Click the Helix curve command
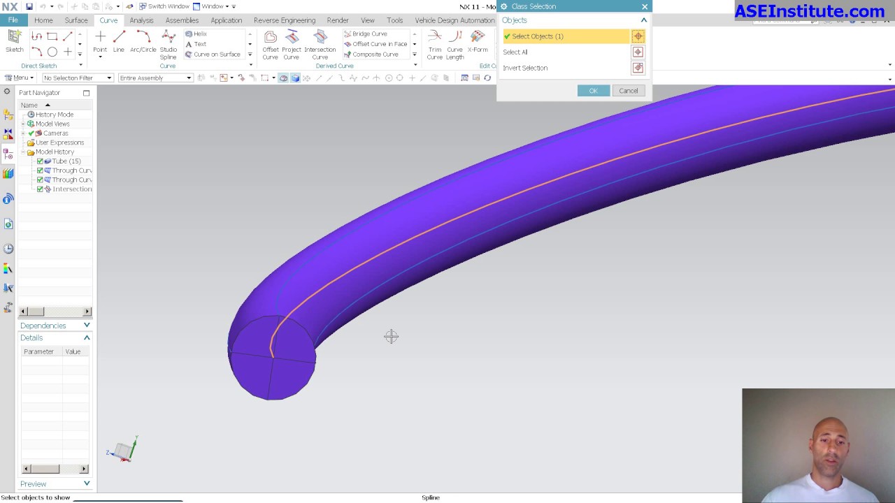Image resolution: width=895 pixels, height=503 pixels. pos(196,34)
